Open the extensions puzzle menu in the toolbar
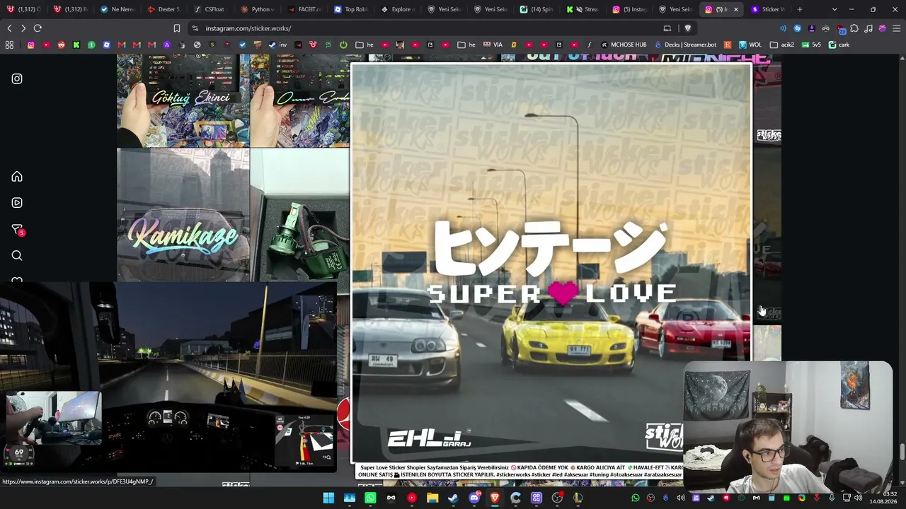906x509 pixels. pyautogui.click(x=854, y=28)
